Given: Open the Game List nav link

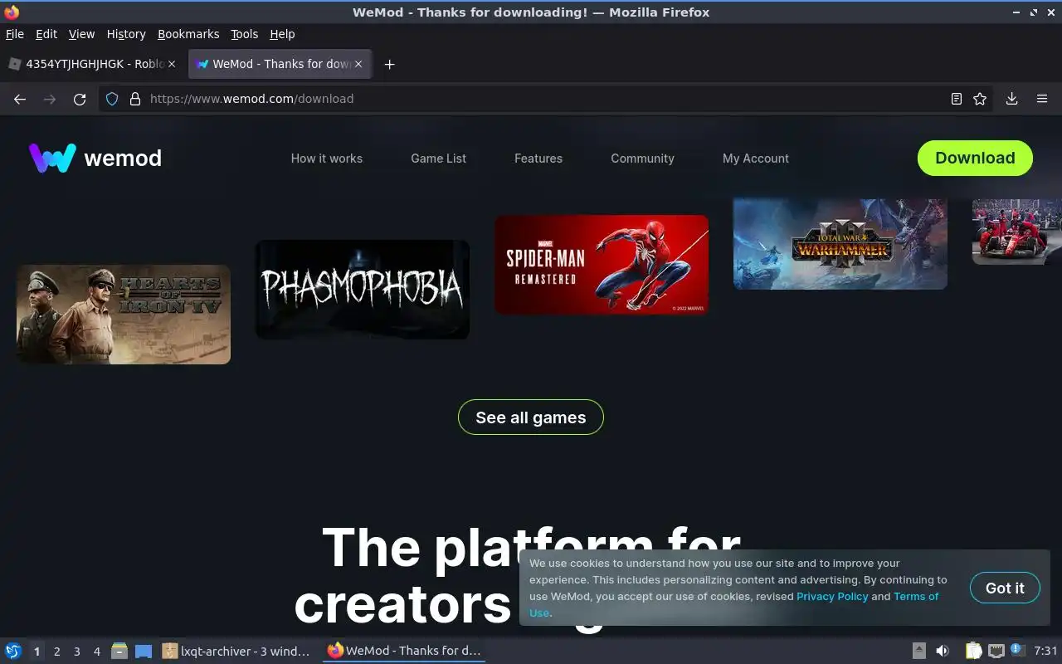Looking at the screenshot, I should coord(438,159).
